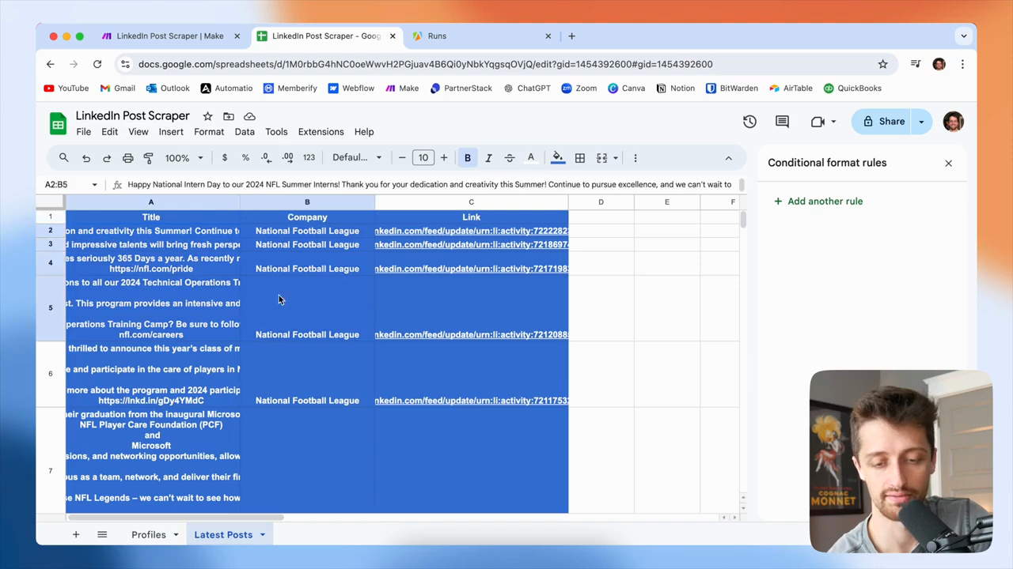Switch to the Runs browser tab
The width and height of the screenshot is (1013, 569).
coord(482,36)
